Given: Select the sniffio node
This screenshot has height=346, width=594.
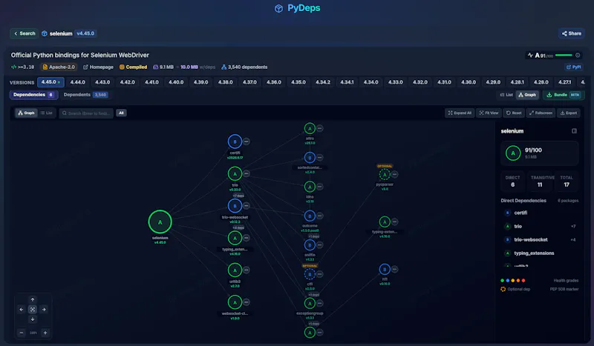Looking at the screenshot, I should click(310, 245).
